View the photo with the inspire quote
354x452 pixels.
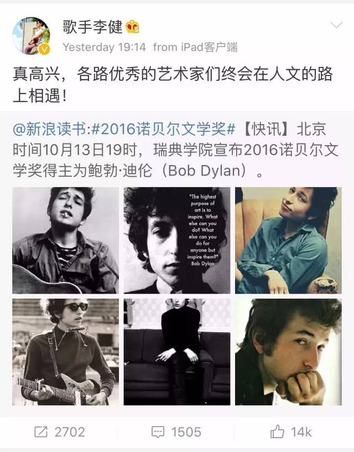click(x=176, y=240)
